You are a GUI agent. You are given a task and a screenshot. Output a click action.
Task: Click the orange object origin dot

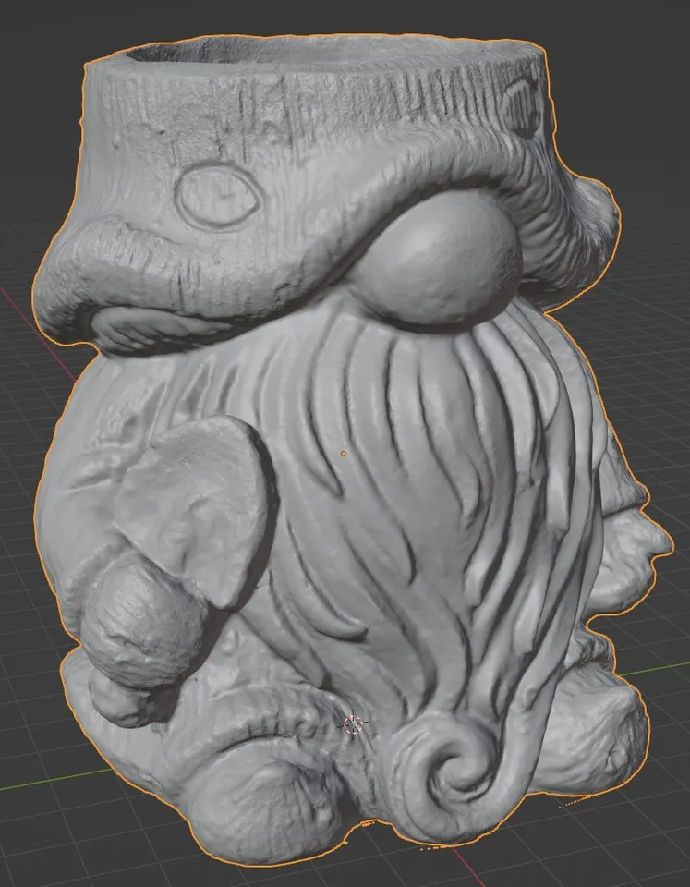tap(344, 453)
